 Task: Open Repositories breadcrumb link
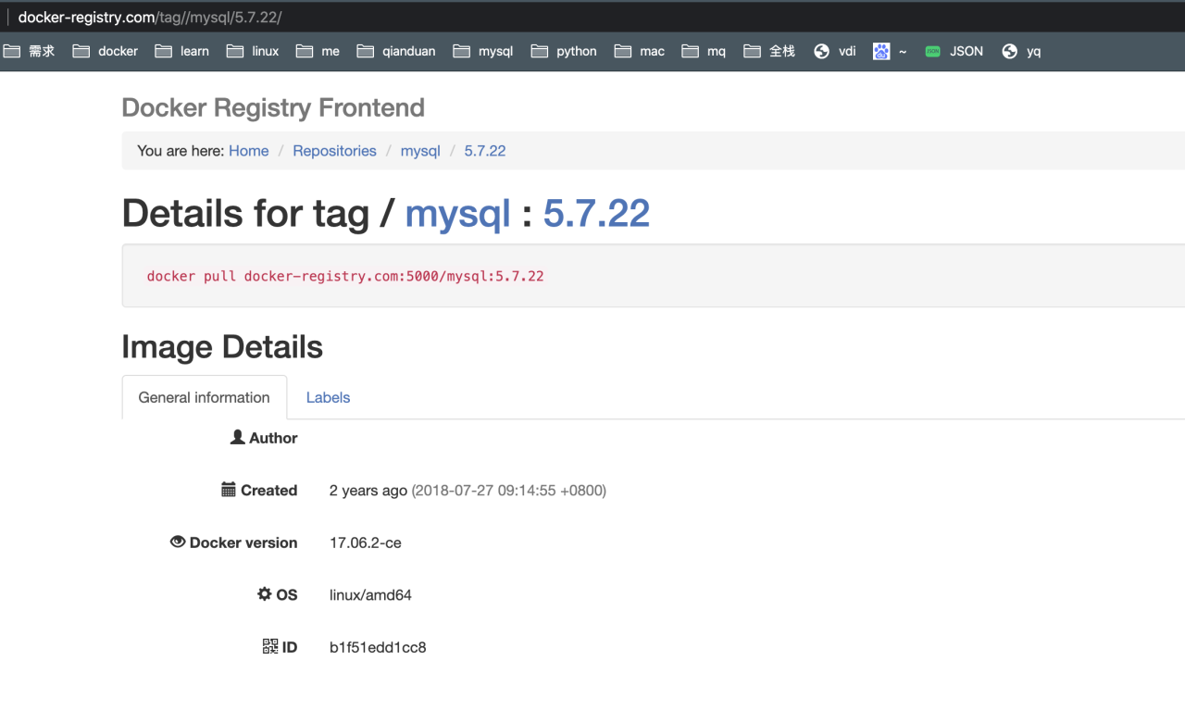tap(334, 151)
